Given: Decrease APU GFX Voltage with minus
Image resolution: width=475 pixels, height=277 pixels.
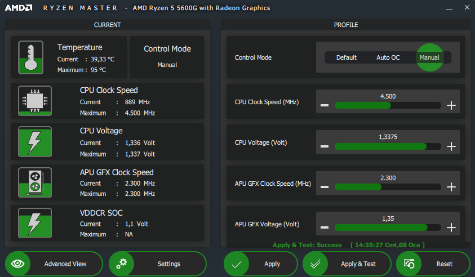Looking at the screenshot, I should [x=325, y=227].
